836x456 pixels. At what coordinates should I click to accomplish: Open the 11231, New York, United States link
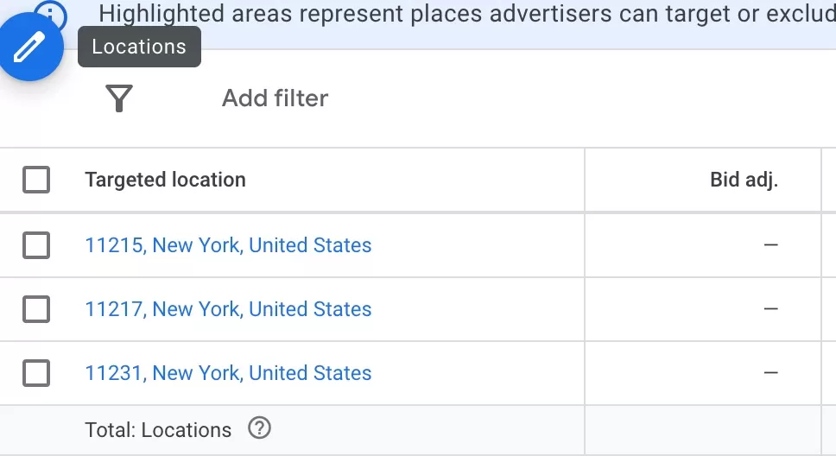coord(228,373)
